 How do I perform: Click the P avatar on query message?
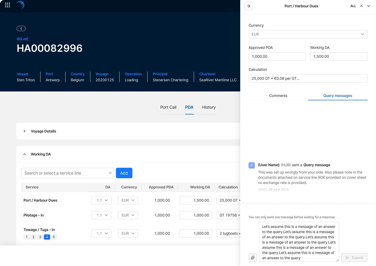(252, 165)
